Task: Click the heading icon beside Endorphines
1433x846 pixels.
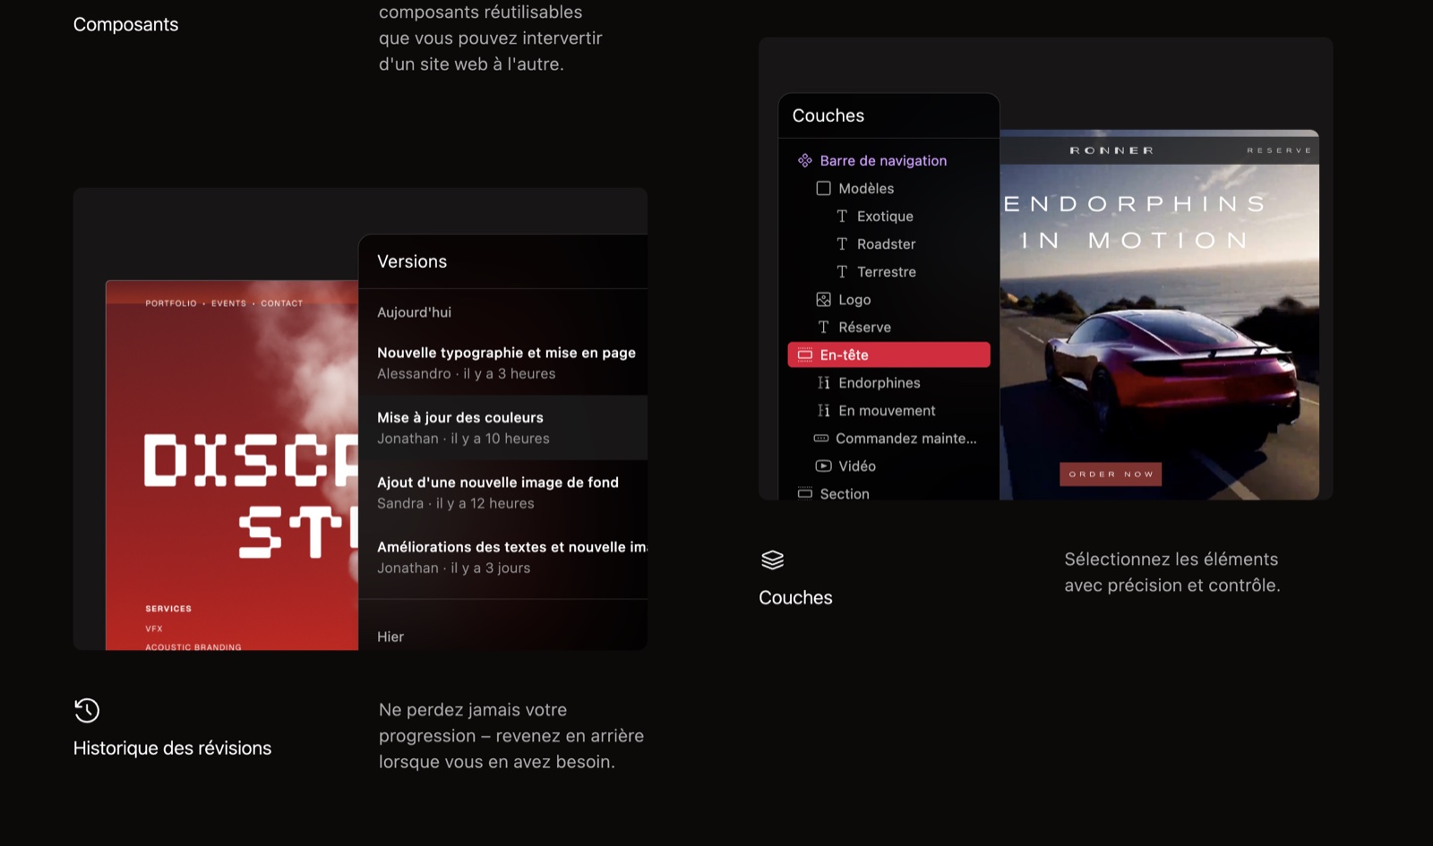Action: [823, 382]
